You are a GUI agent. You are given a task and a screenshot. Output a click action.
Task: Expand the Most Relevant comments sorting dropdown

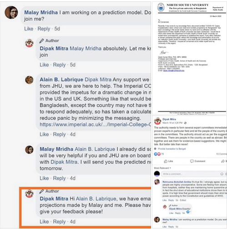coord(162,168)
